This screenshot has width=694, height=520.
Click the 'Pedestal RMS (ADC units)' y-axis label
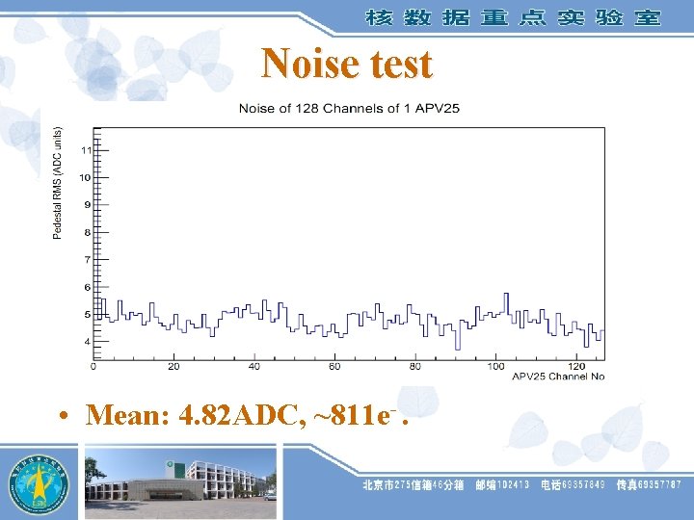coord(58,183)
